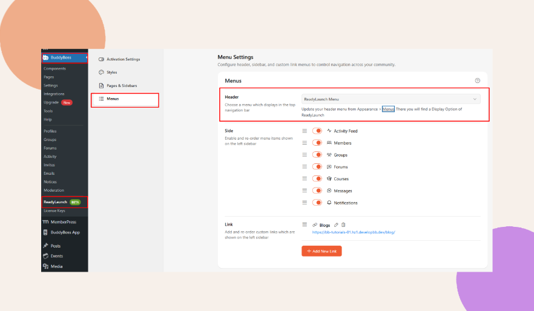
Task: Click the help question mark icon in Menus
Action: (477, 80)
